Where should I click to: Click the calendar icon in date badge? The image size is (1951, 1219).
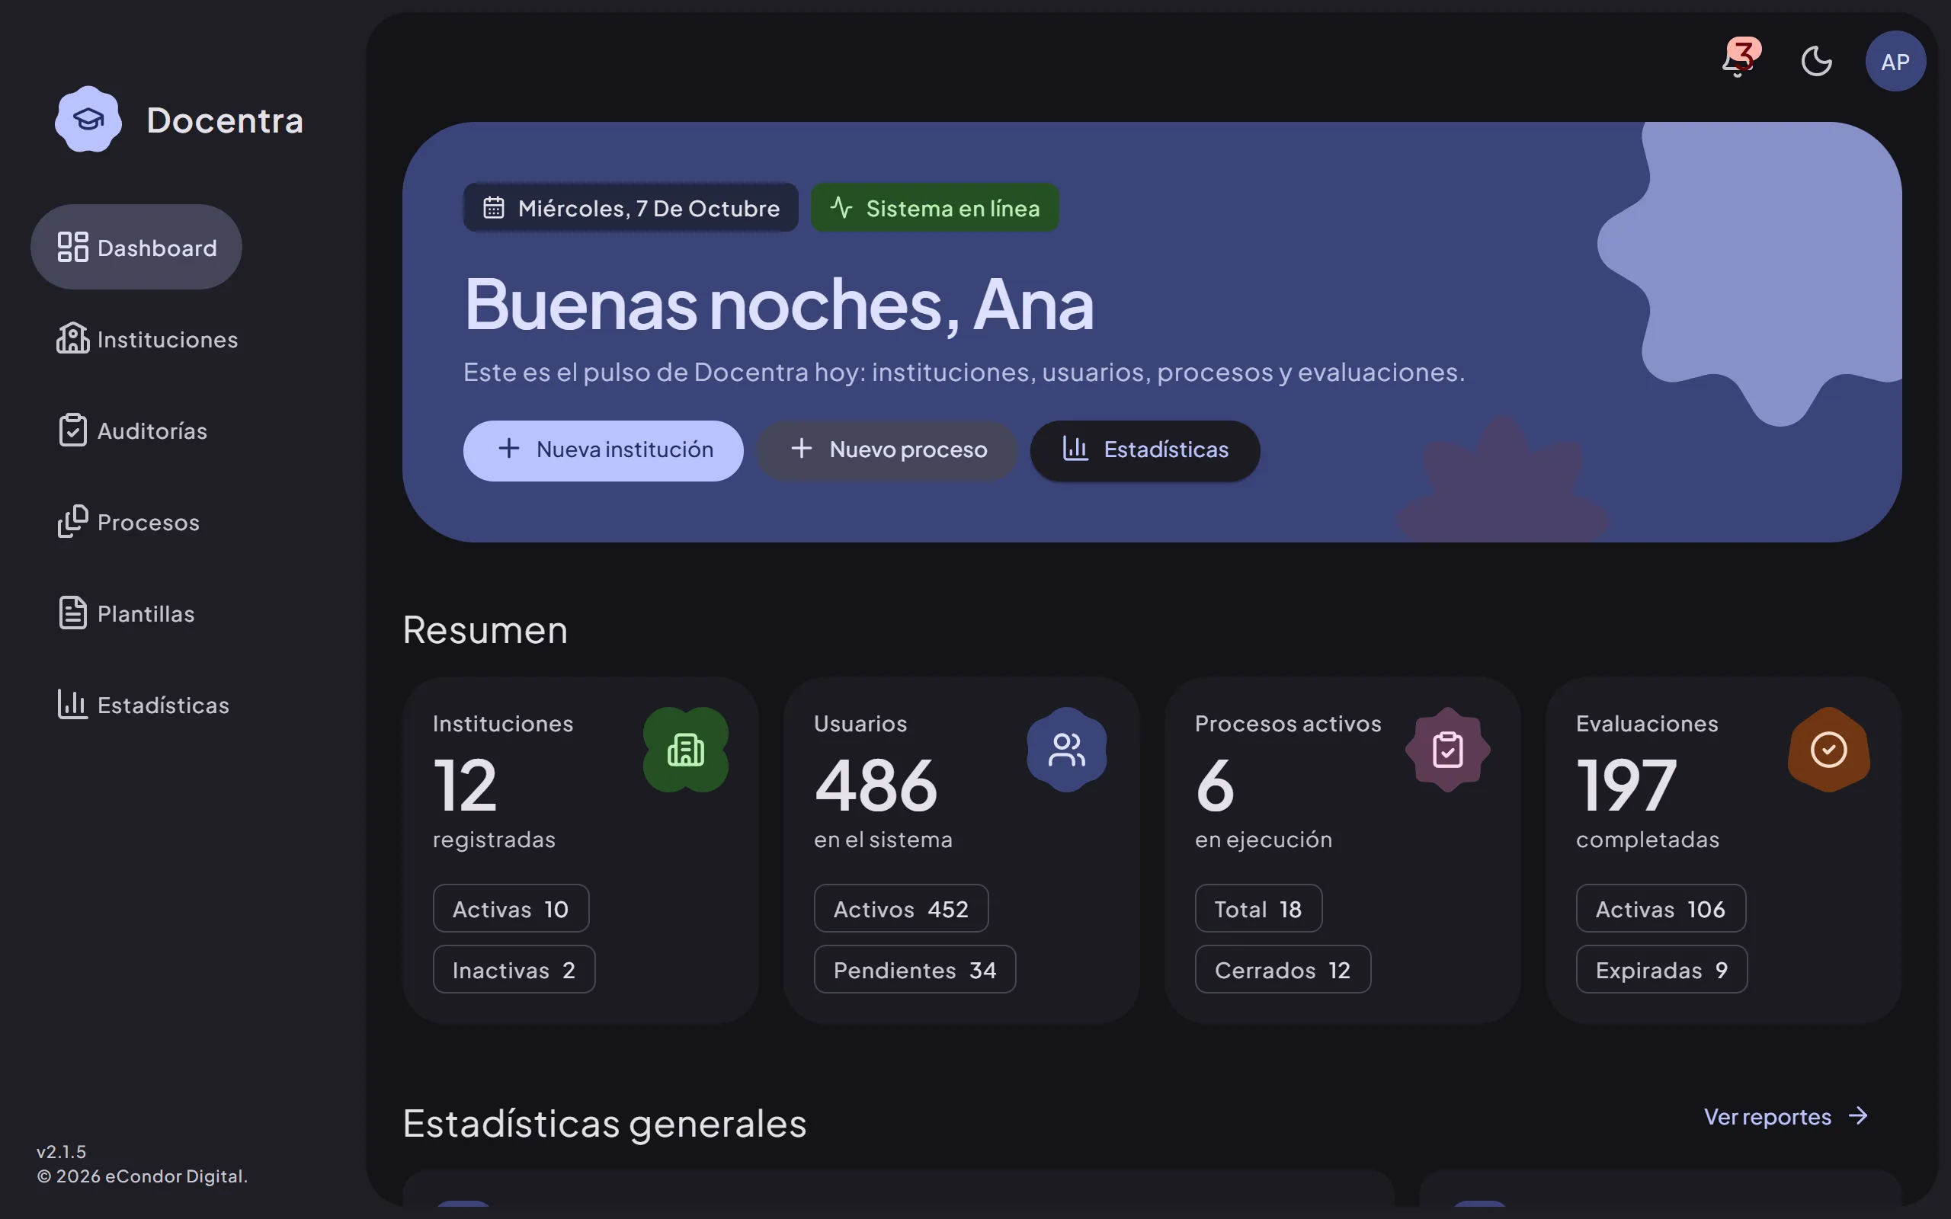click(x=493, y=208)
